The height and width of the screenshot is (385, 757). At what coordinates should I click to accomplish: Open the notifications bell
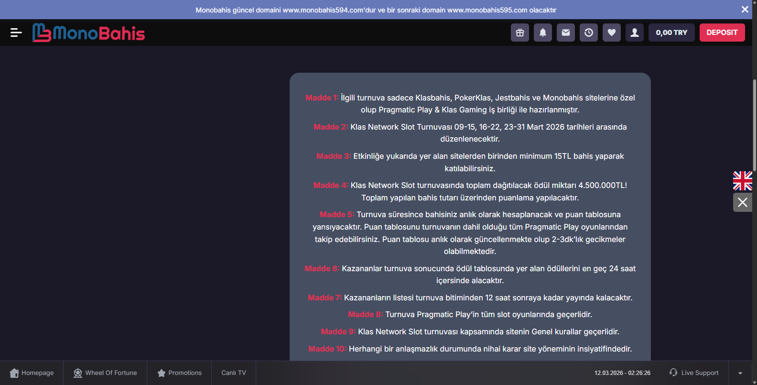tap(543, 33)
